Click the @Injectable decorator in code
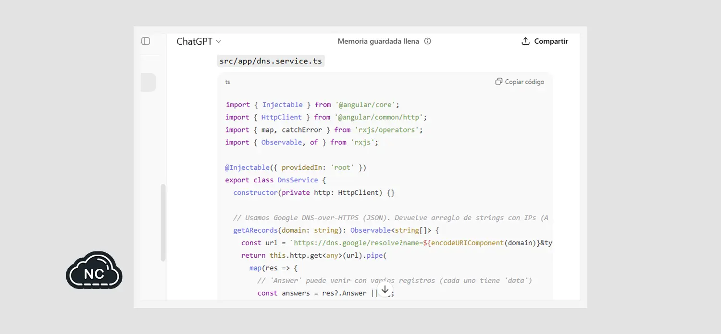Viewport: 721px width, 334px height. tap(247, 167)
